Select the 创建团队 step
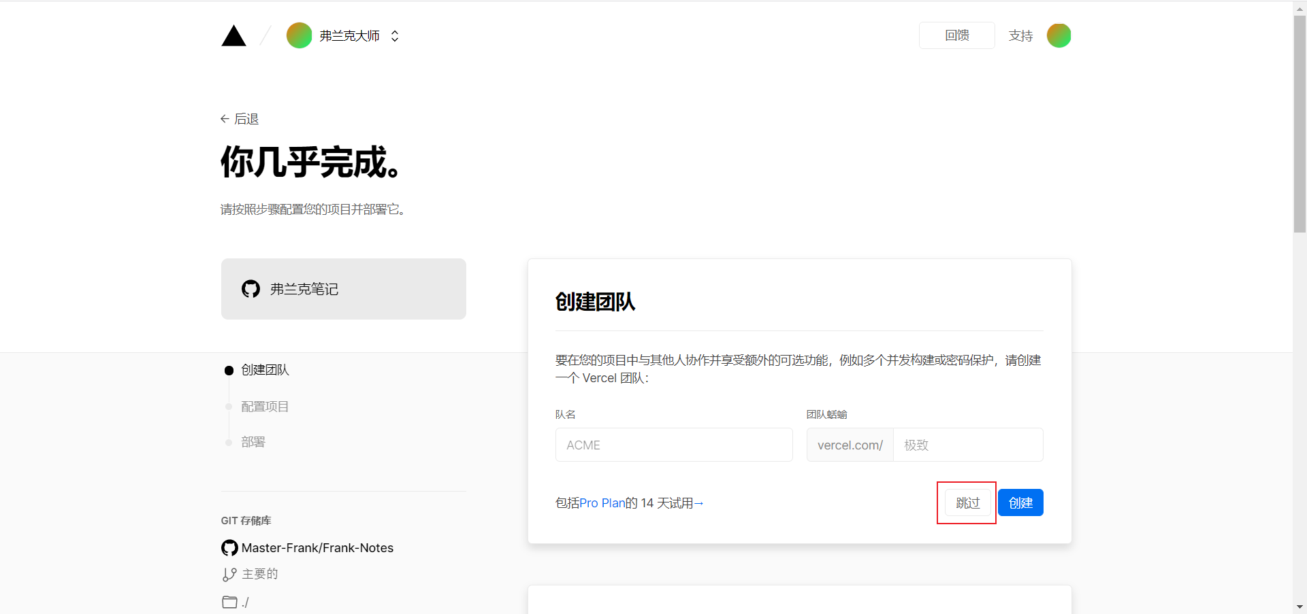1307x614 pixels. tap(265, 370)
